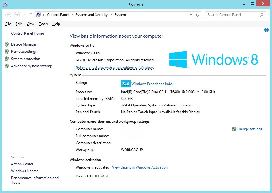Click the up-arrow navigation icon
The image size is (272, 193).
[31, 14]
